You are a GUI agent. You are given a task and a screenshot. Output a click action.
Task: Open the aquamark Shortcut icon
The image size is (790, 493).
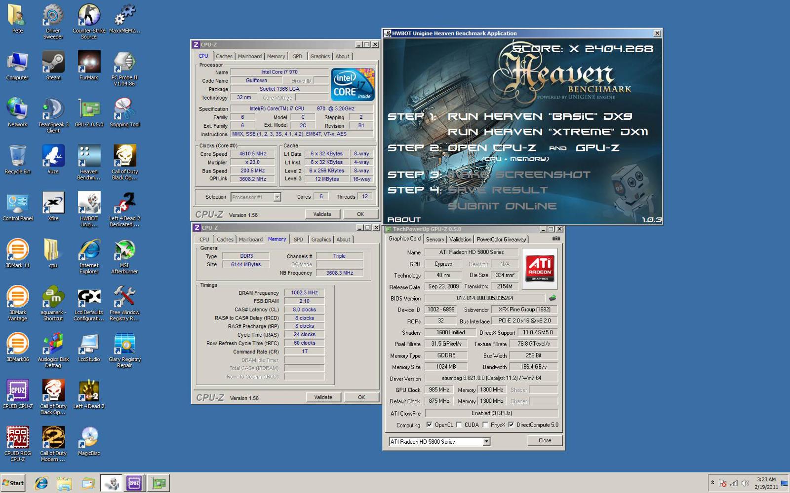53,303
